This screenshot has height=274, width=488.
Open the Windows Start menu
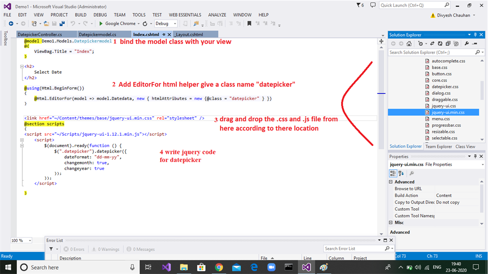pos(8,267)
